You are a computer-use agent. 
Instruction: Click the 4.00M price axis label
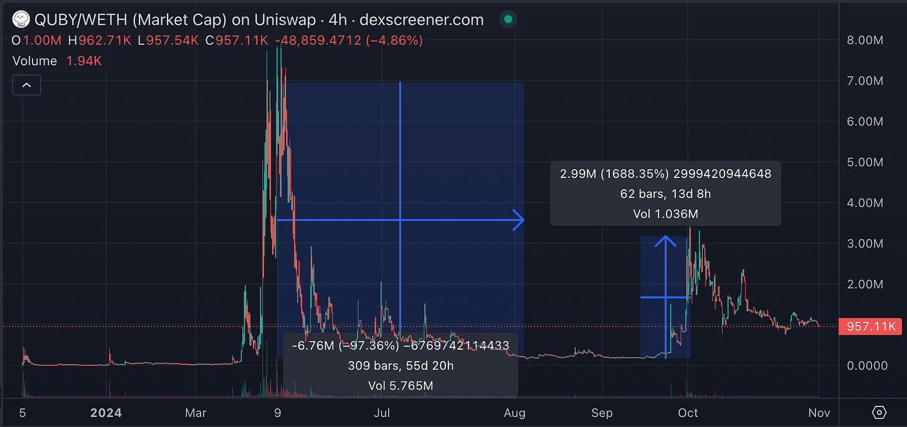(x=864, y=203)
